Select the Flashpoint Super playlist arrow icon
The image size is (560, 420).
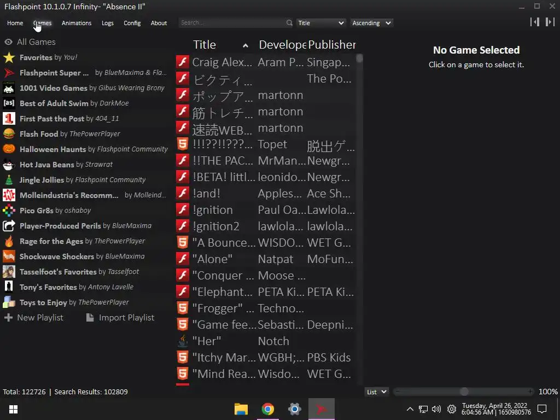[x=9, y=73]
